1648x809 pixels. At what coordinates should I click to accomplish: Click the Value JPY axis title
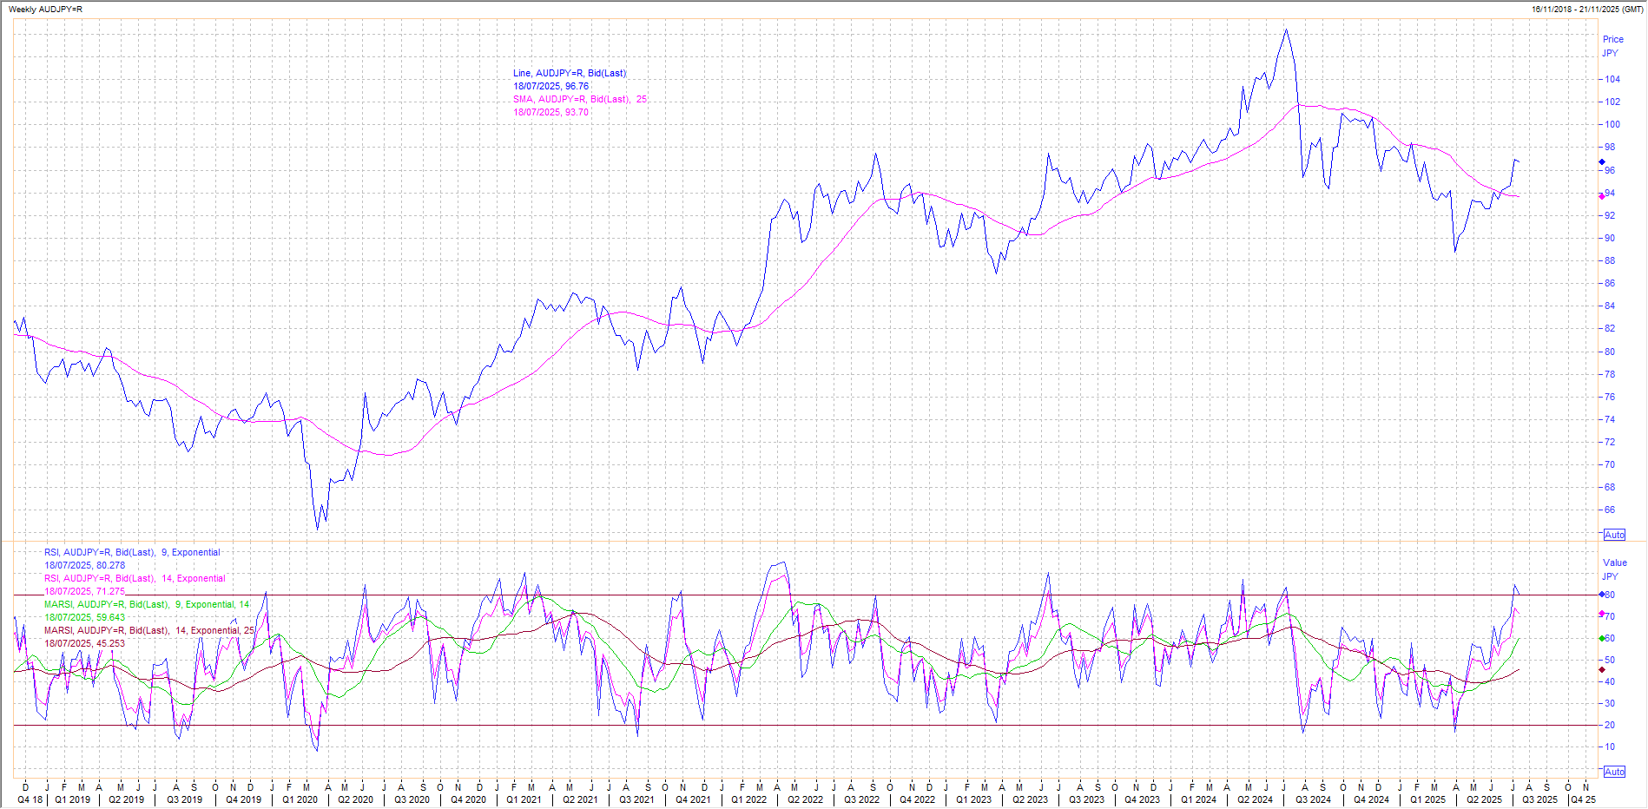coord(1614,569)
